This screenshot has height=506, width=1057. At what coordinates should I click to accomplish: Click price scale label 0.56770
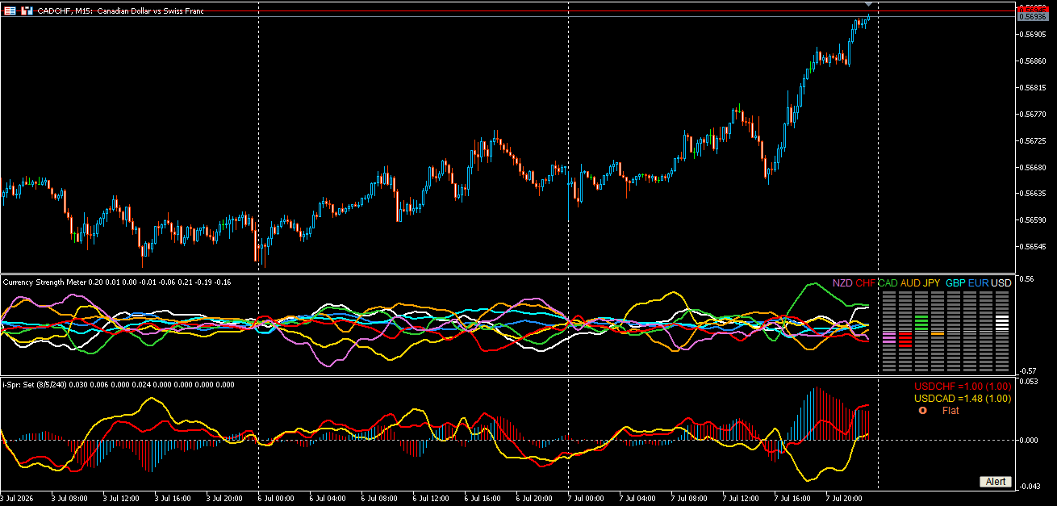point(1032,115)
